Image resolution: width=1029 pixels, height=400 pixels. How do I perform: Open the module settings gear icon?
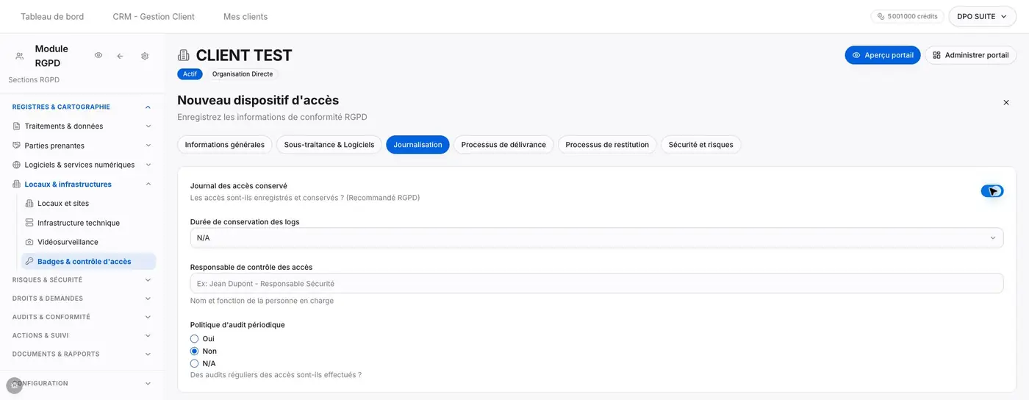[145, 56]
